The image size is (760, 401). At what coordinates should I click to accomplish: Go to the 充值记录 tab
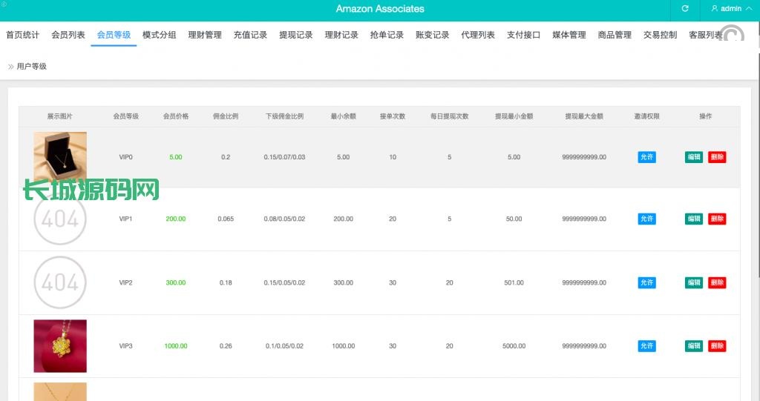250,35
